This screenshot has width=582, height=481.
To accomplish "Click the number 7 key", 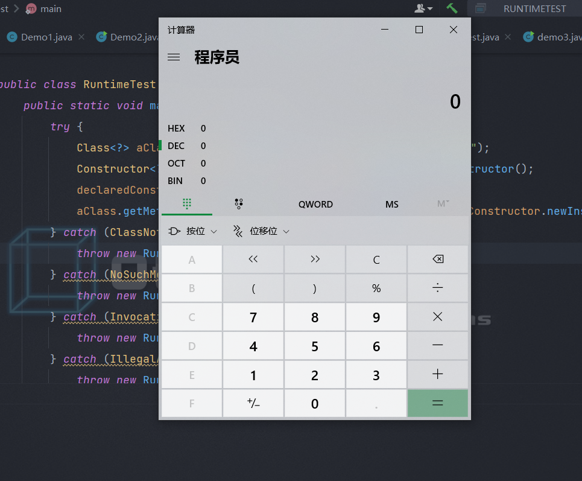I will point(253,317).
